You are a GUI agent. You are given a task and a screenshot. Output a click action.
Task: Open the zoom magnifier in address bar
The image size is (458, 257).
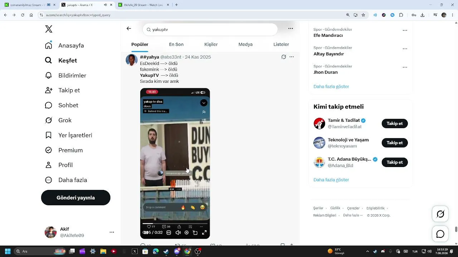(x=348, y=15)
